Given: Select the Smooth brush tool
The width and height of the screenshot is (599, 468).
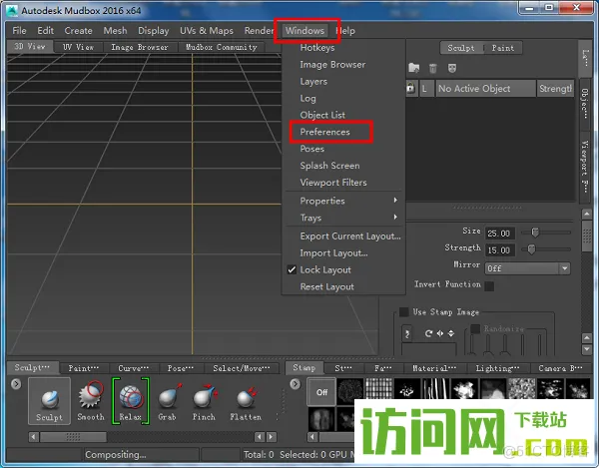Looking at the screenshot, I should coord(91,401).
